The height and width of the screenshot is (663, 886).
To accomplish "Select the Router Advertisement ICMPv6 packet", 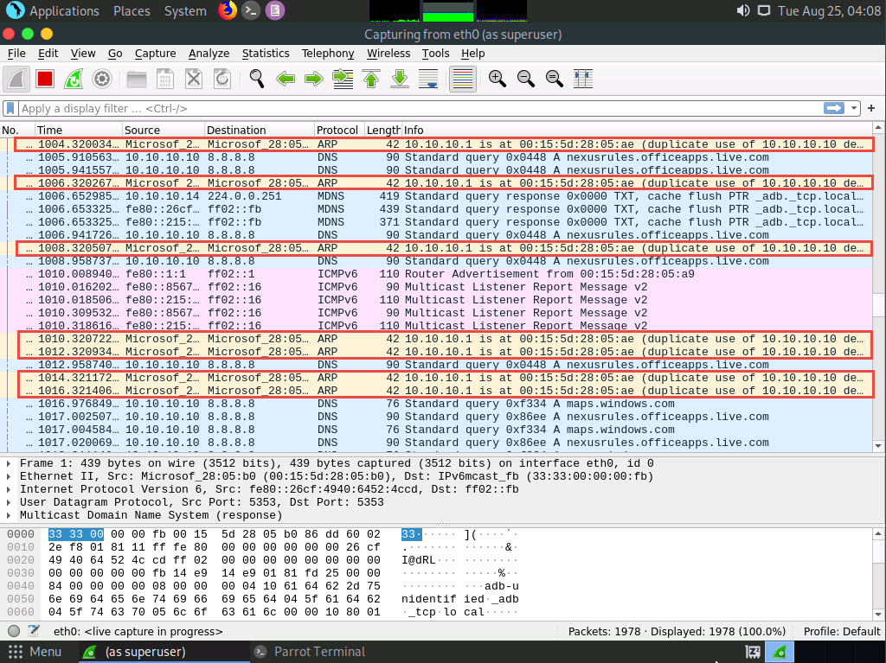I will 436,274.
